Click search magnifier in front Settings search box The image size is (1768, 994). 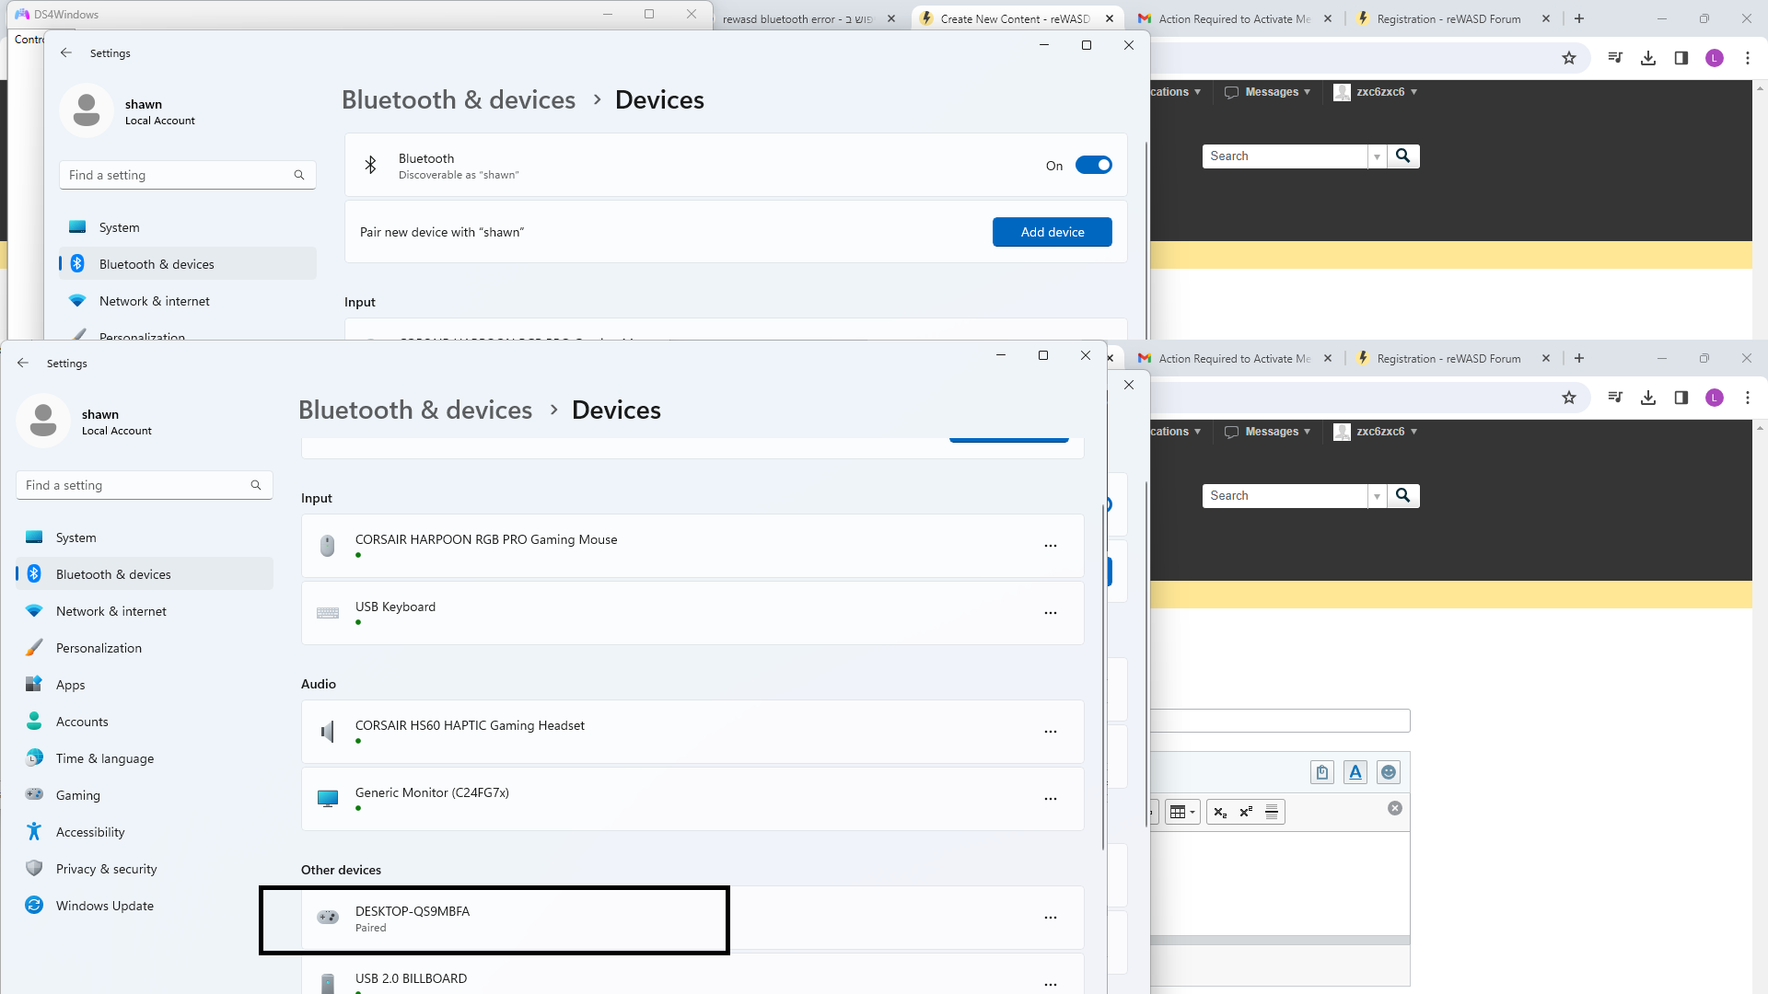click(x=256, y=485)
